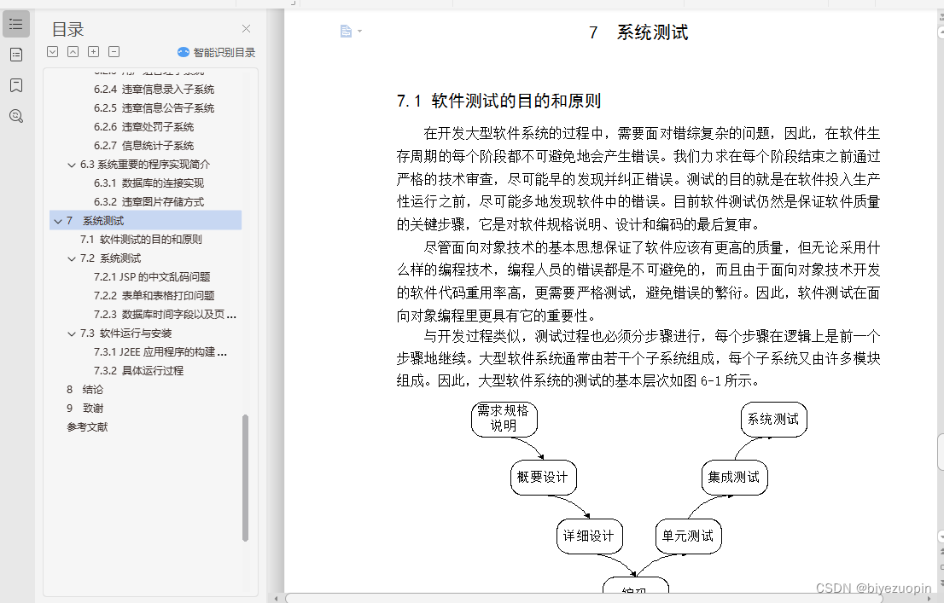This screenshot has width=944, height=603.
Task: Click the 智能识别目录 cloud icon
Action: [184, 52]
